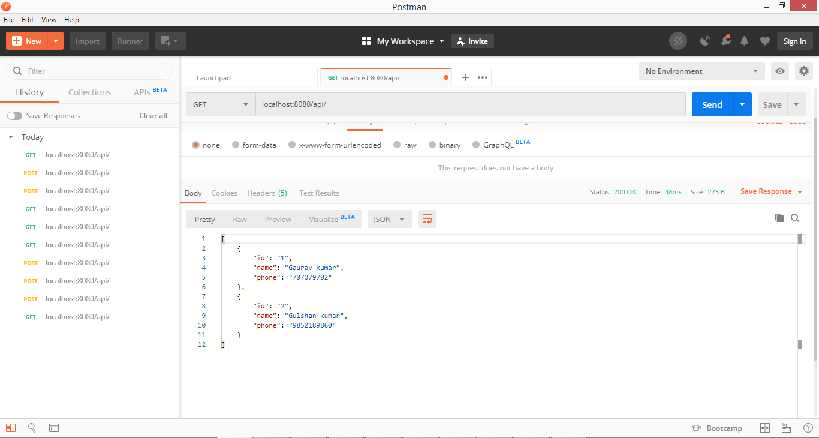819x438 pixels.
Task: Switch to Test Results tab
Action: (319, 193)
